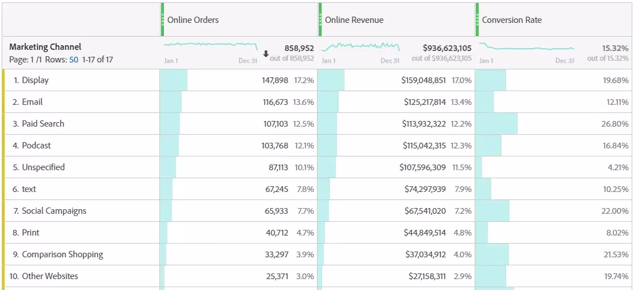Click the Marketing Channel dimension header
This screenshot has height=290, width=634.
pyautogui.click(x=45, y=47)
